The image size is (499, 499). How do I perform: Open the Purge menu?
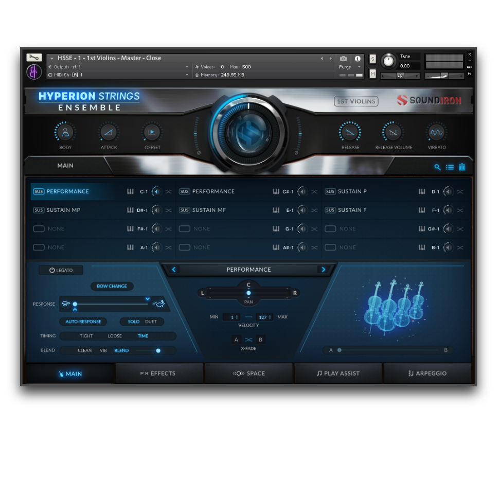click(x=349, y=67)
